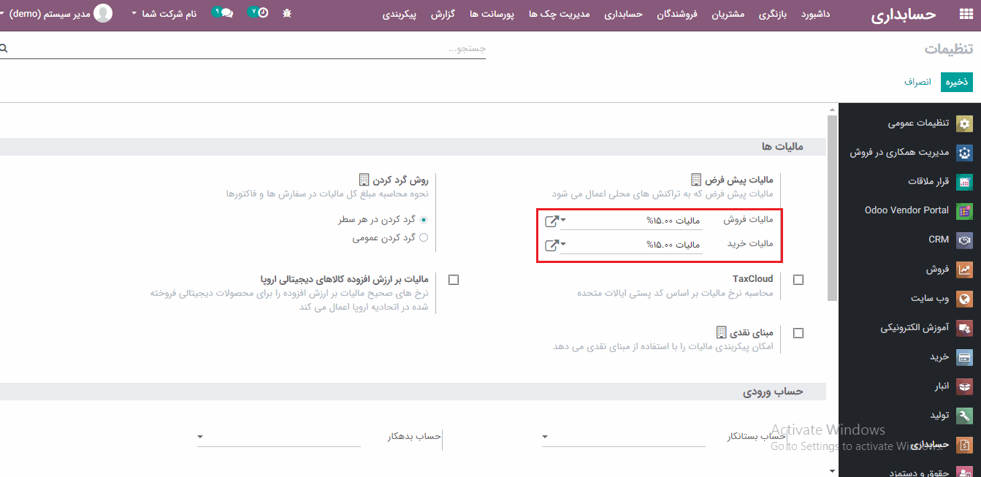This screenshot has height=477, width=981.
Task: Click the انبار boxes icon
Action: click(965, 386)
